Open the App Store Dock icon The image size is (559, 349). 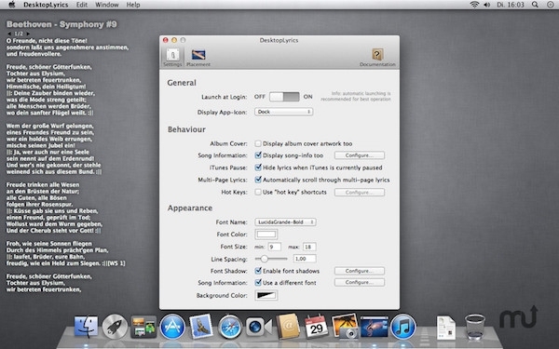click(x=172, y=327)
